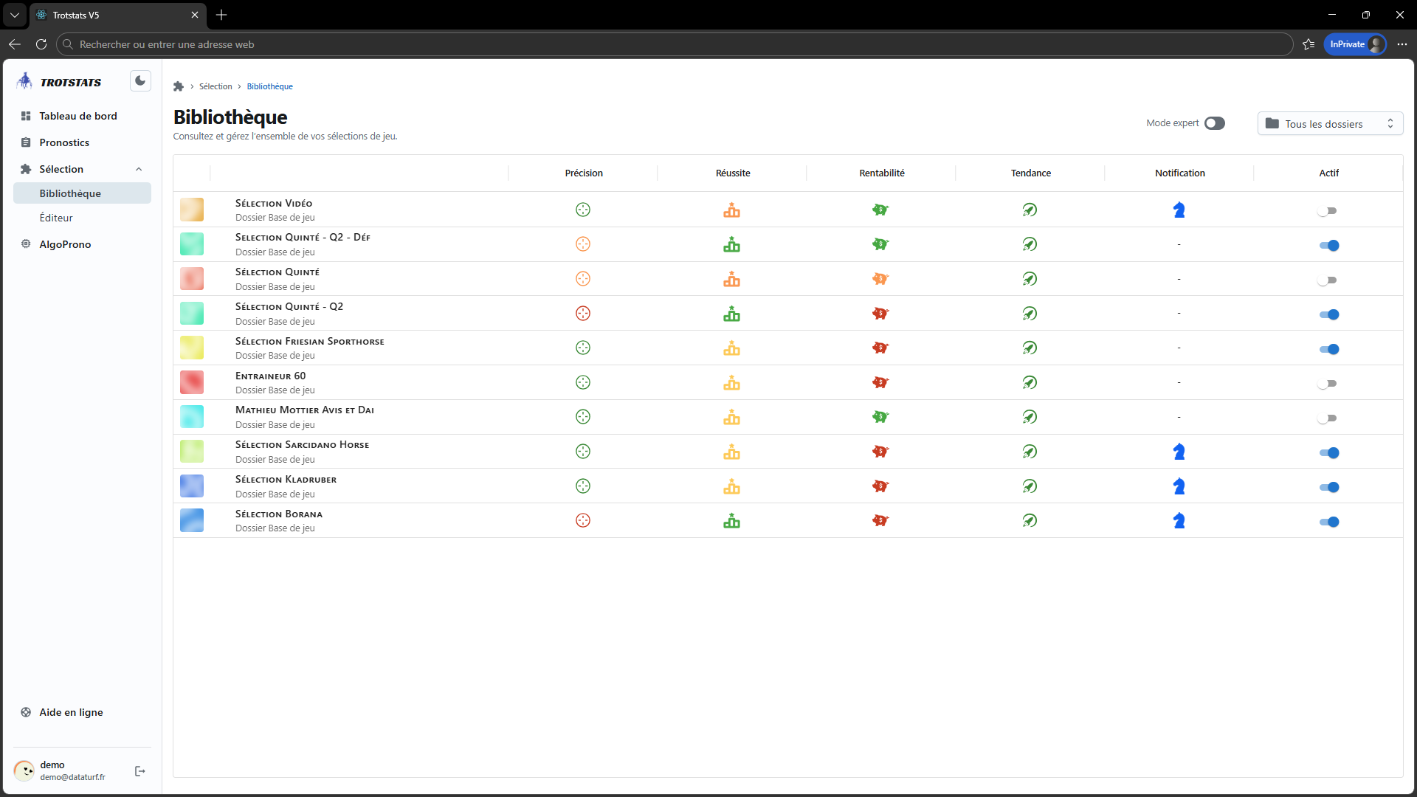Click the home puzzle icon in breadcrumb
Screen dimensions: 1417x797
tap(179, 86)
